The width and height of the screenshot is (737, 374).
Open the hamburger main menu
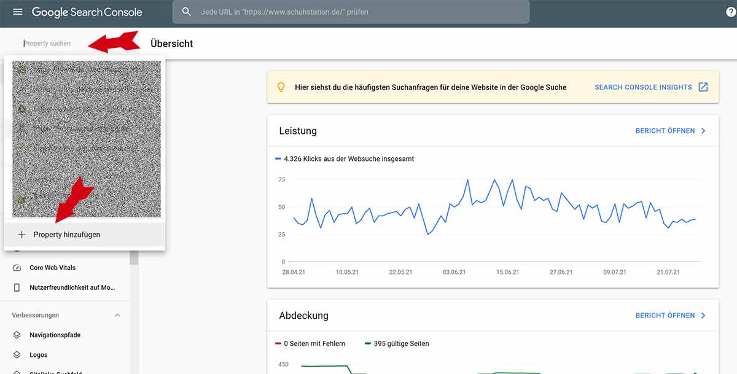17,12
